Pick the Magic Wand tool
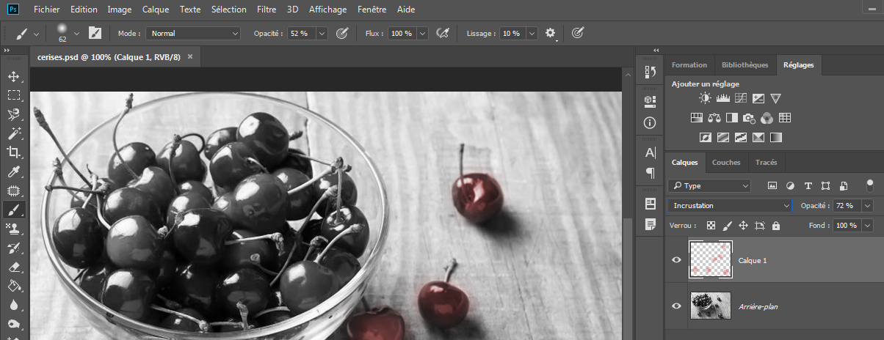Screen dimensions: 884x340 point(13,133)
